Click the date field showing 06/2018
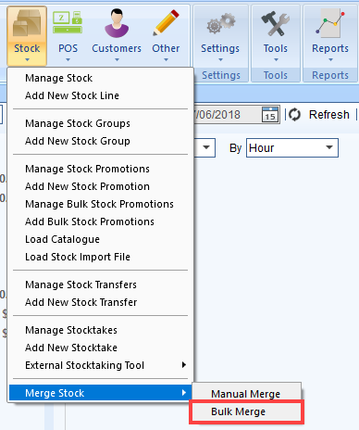359x430 pixels. coord(227,115)
